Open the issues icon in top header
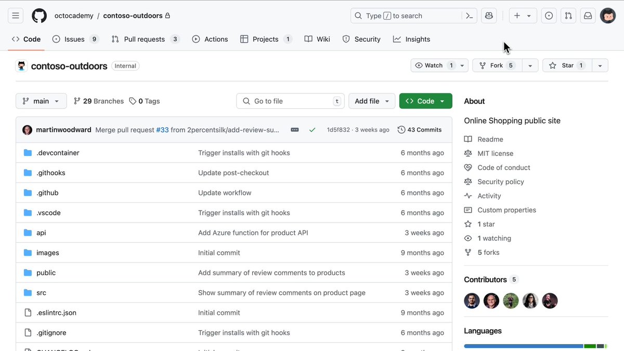624x351 pixels. pyautogui.click(x=549, y=16)
